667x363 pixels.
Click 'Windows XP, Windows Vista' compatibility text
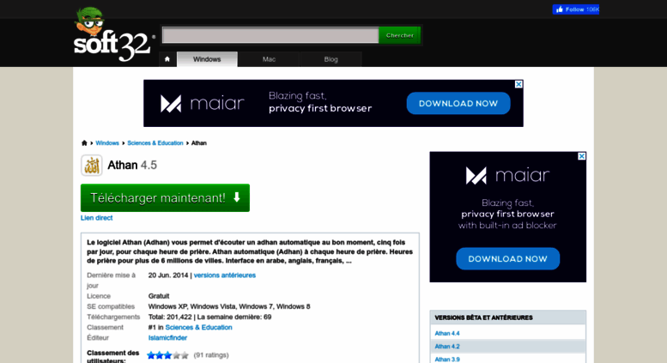click(x=191, y=306)
